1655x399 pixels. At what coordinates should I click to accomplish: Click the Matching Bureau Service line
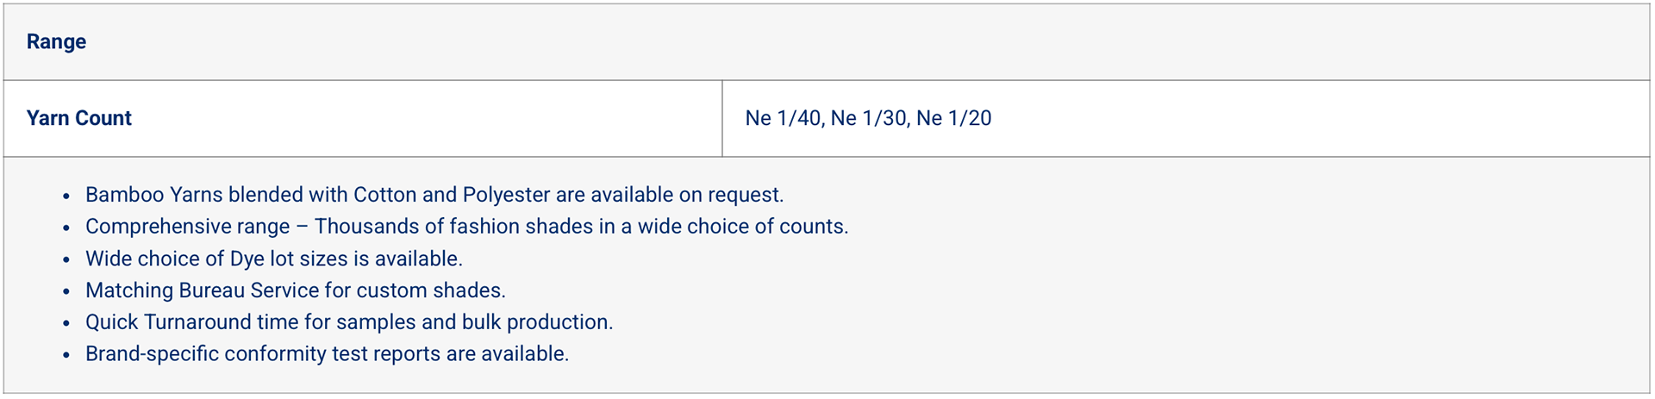point(295,290)
